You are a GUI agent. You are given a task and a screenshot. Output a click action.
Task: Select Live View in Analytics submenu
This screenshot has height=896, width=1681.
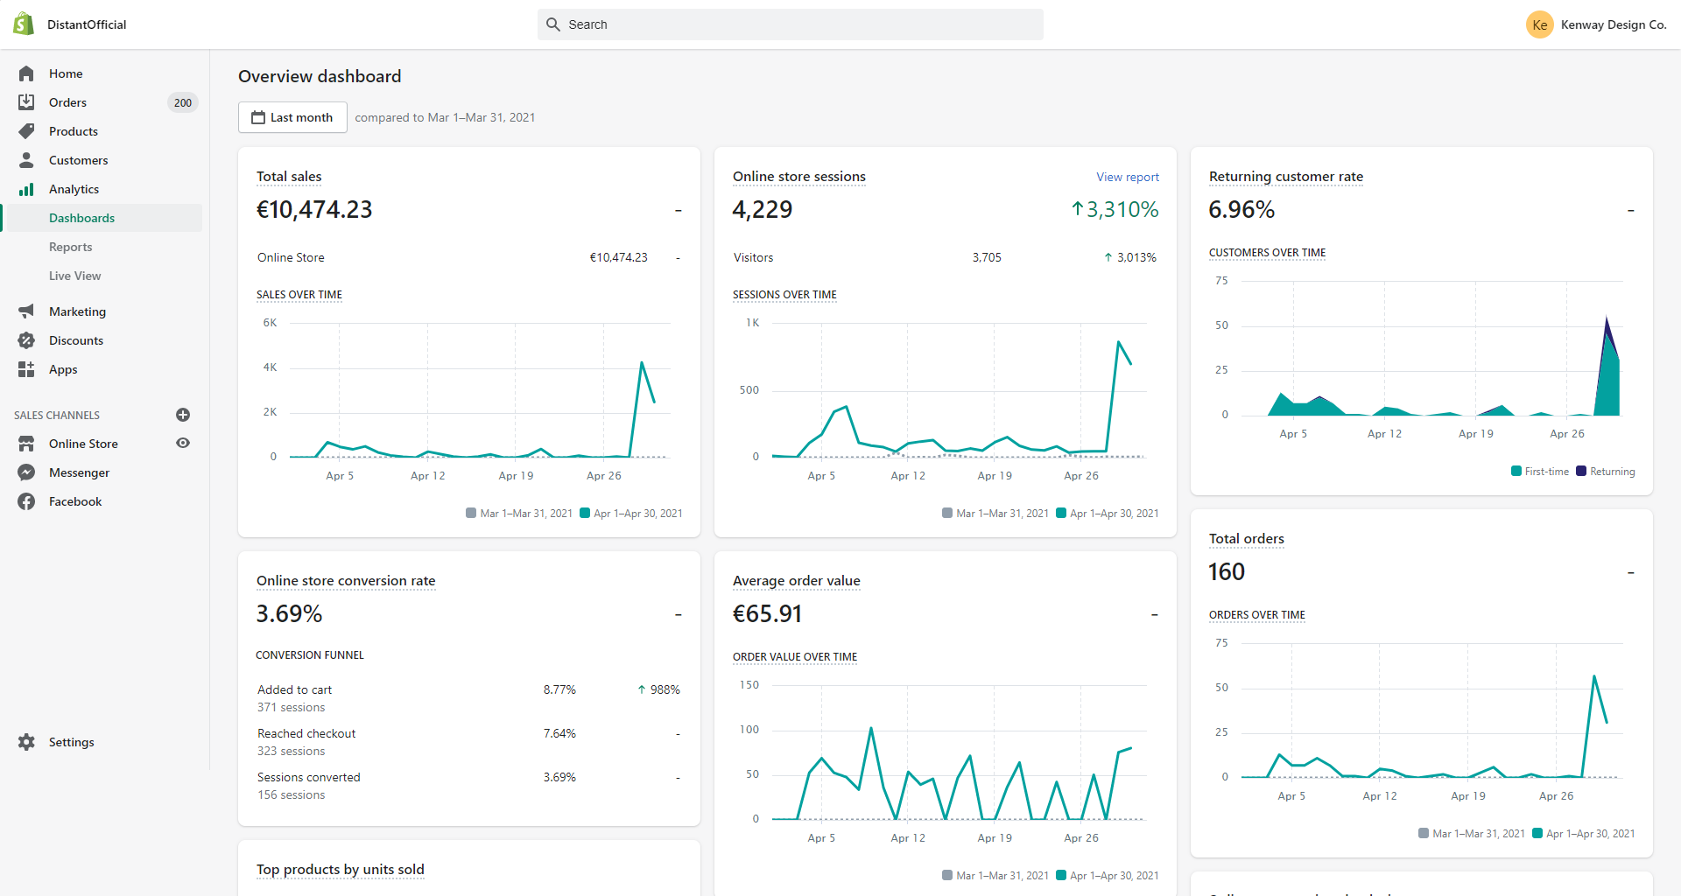pyautogui.click(x=75, y=276)
